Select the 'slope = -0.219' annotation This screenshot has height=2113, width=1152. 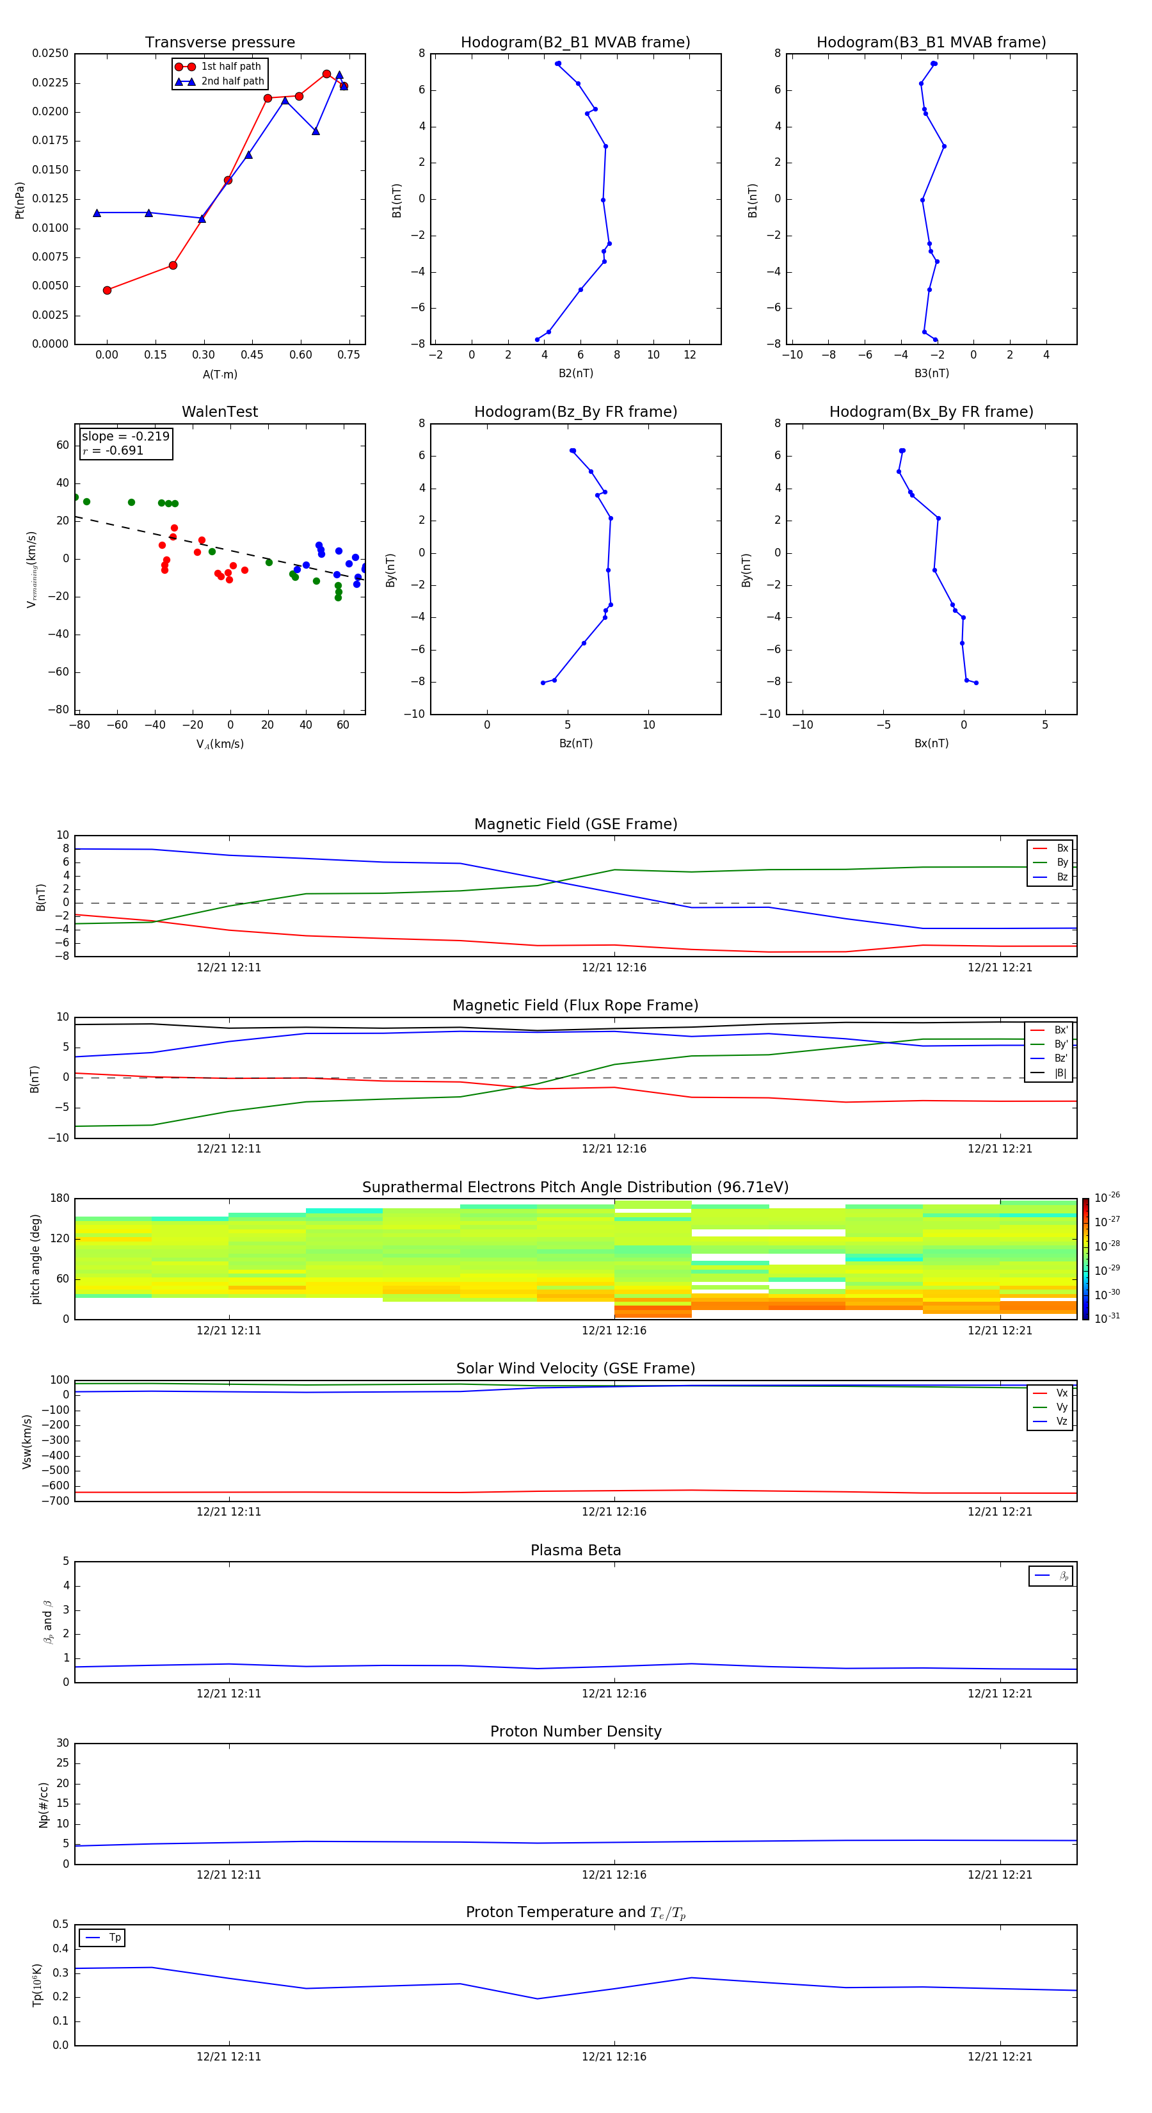click(x=125, y=437)
